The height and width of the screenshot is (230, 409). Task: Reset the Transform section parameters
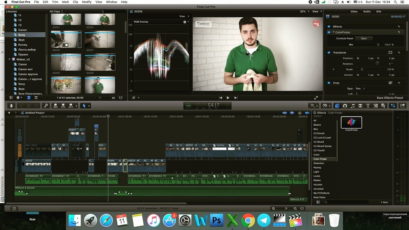399,53
